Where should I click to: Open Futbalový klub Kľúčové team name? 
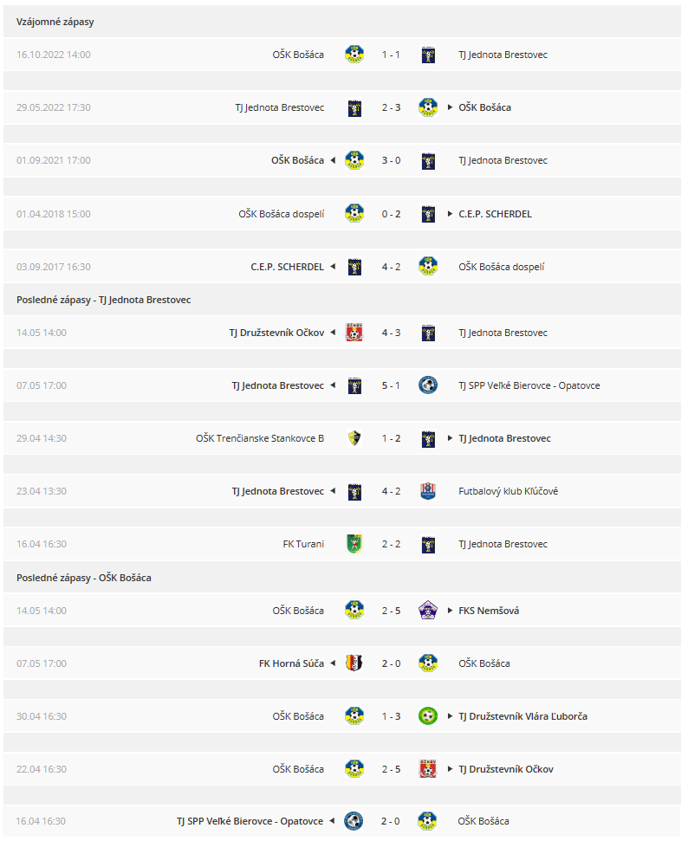(x=509, y=491)
